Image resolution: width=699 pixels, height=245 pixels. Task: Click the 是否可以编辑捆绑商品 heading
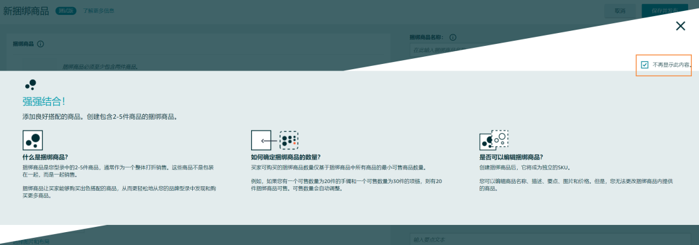tap(511, 157)
